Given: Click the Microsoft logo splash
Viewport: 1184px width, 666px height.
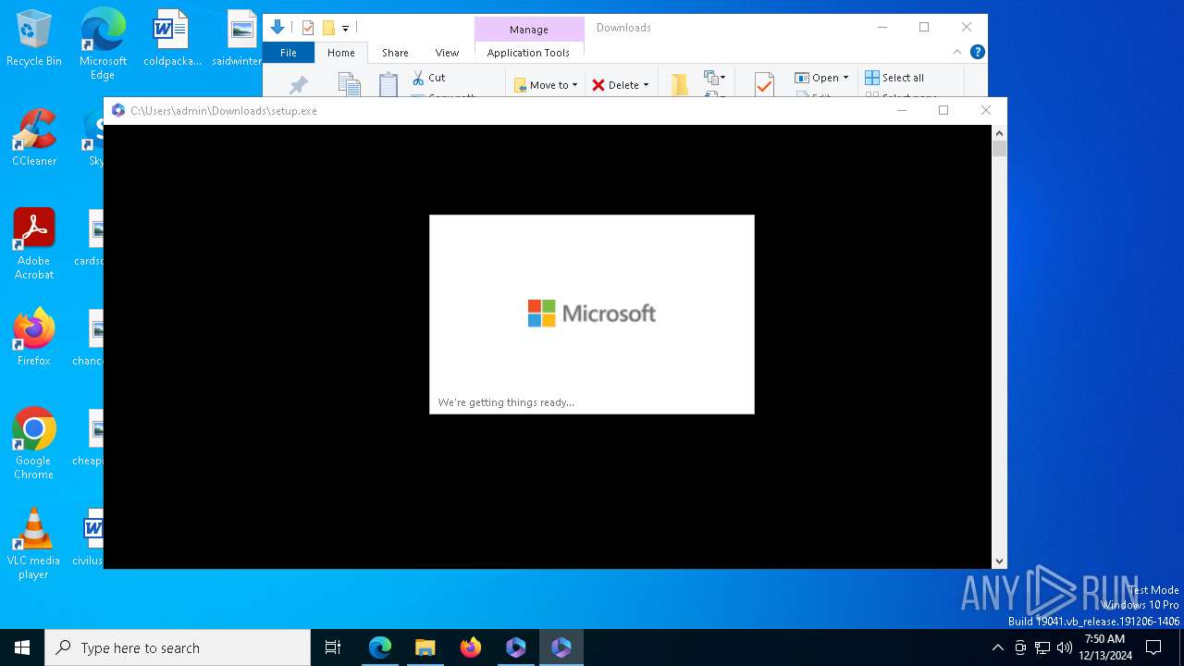Looking at the screenshot, I should 592,314.
